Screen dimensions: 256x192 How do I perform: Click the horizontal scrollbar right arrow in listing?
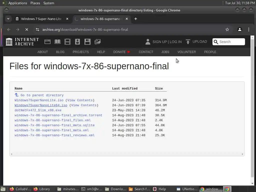[x=242, y=154]
